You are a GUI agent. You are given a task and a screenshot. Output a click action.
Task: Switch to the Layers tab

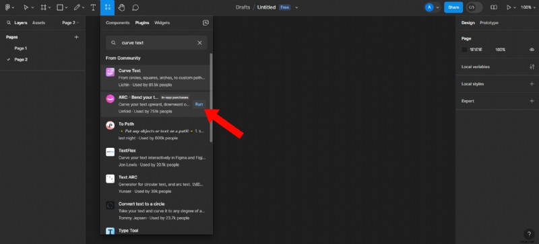(21, 23)
